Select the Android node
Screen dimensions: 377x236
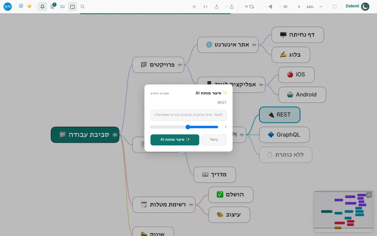pos(302,95)
